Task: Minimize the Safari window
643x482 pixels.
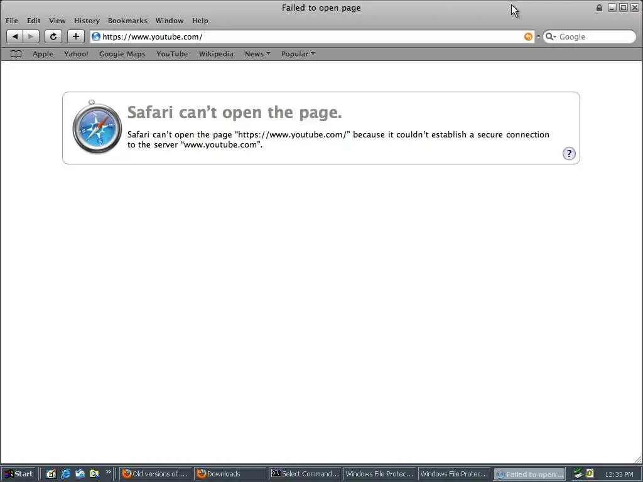Action: [612, 8]
